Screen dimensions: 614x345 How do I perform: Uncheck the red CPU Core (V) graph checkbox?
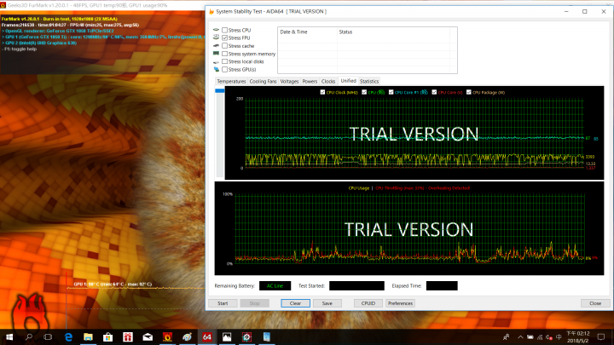pos(434,92)
